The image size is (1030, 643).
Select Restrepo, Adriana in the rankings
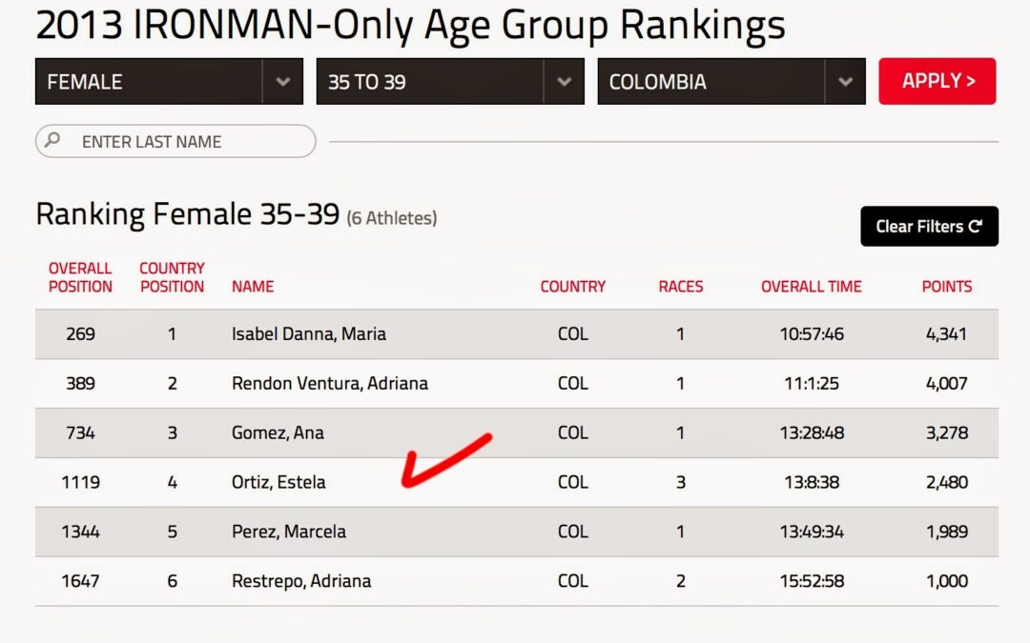pyautogui.click(x=301, y=581)
